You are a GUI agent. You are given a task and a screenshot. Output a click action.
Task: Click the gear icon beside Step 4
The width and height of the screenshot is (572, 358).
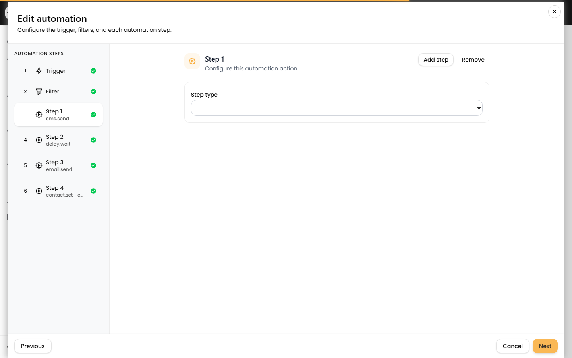(39, 191)
